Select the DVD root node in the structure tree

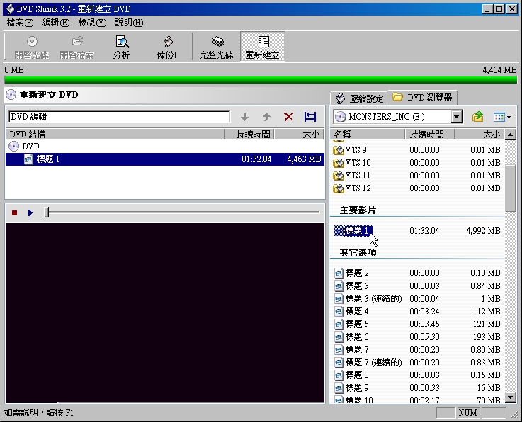pos(30,147)
